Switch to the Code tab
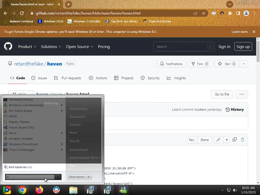The width and height of the screenshot is (260, 195). click(x=18, y=78)
